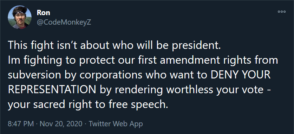Open the three-dot more options menu
294x134 pixels.
282,12
